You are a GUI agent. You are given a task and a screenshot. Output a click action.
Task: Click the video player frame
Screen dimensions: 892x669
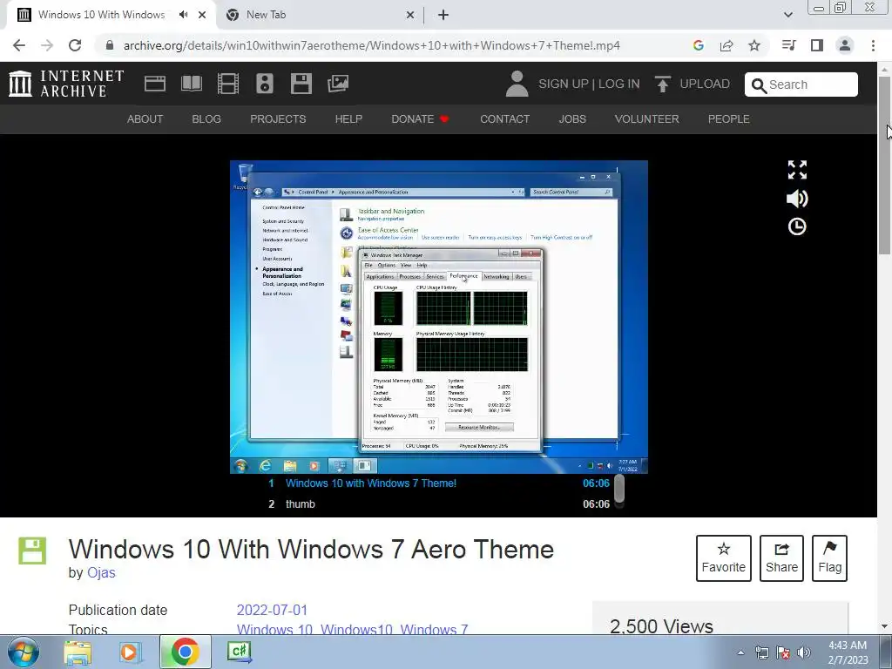(439, 317)
